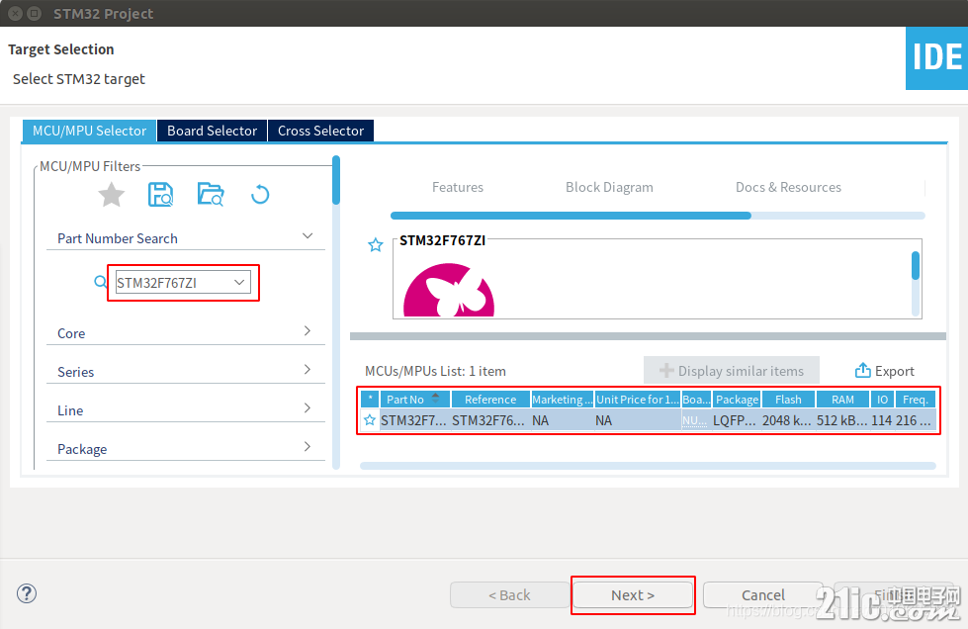
Task: Click the 2048 k... flash cell
Action: (x=787, y=420)
